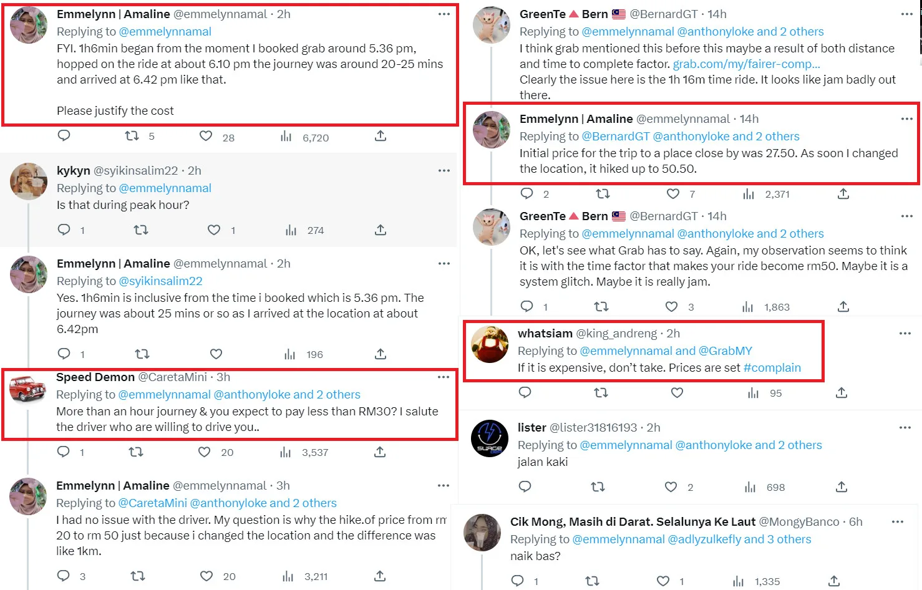Open more options on lister's tweet
Viewport: 922px width, 590px height.
coord(905,428)
